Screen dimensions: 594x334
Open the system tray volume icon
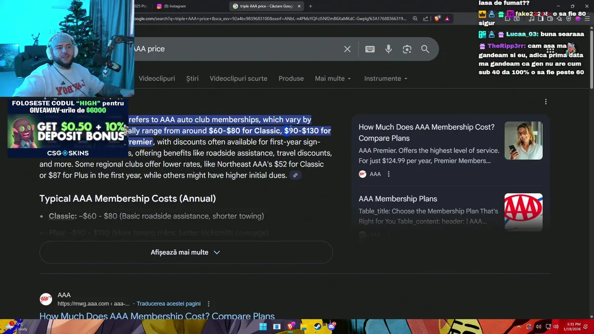(556, 327)
